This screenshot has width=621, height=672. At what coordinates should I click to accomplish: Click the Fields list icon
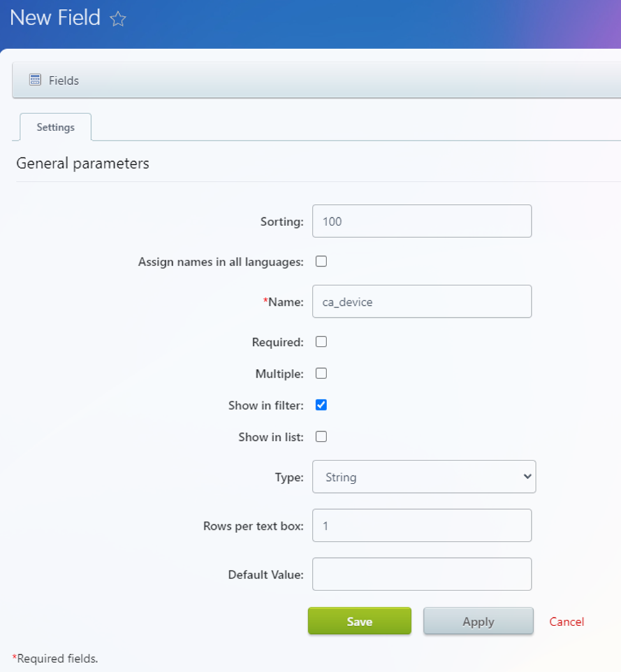[x=35, y=80]
